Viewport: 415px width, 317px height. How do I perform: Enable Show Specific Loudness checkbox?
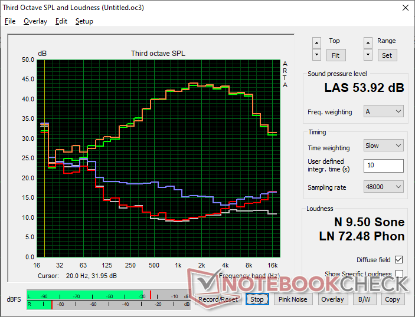coord(399,274)
